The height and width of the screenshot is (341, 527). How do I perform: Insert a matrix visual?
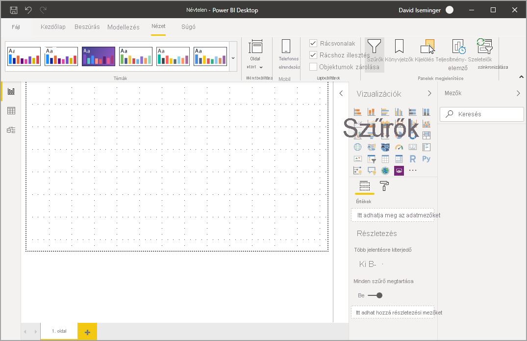point(399,159)
